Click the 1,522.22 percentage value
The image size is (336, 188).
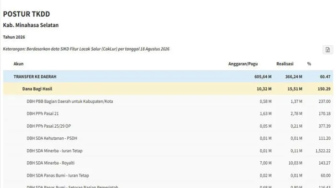pyautogui.click(x=323, y=151)
